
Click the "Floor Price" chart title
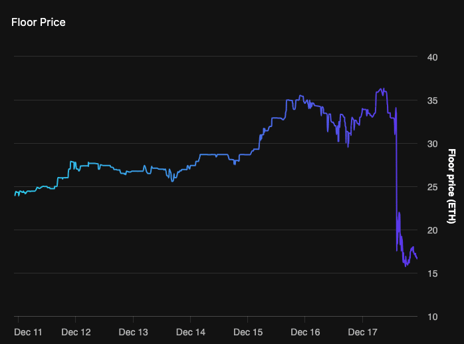38,22
